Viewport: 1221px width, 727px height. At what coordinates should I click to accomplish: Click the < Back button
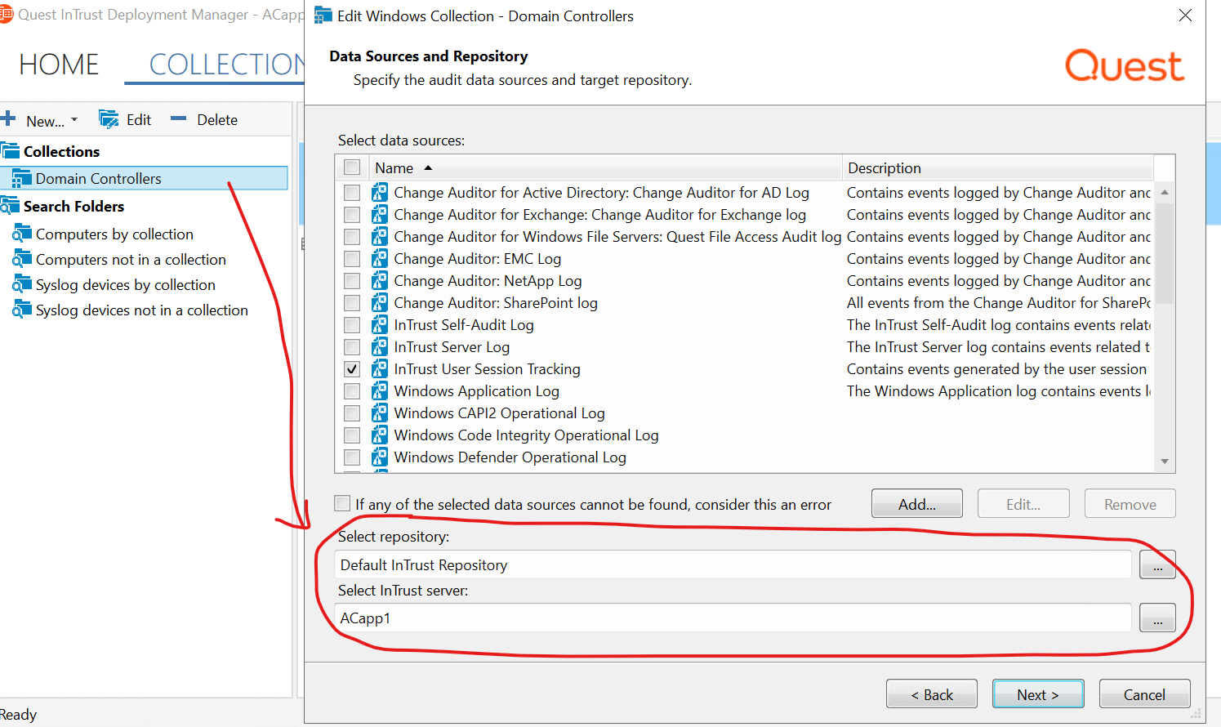click(x=932, y=694)
